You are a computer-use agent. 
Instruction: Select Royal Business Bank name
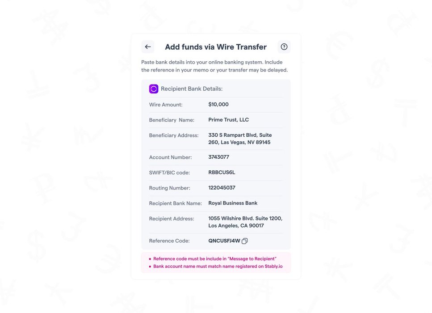(x=233, y=203)
